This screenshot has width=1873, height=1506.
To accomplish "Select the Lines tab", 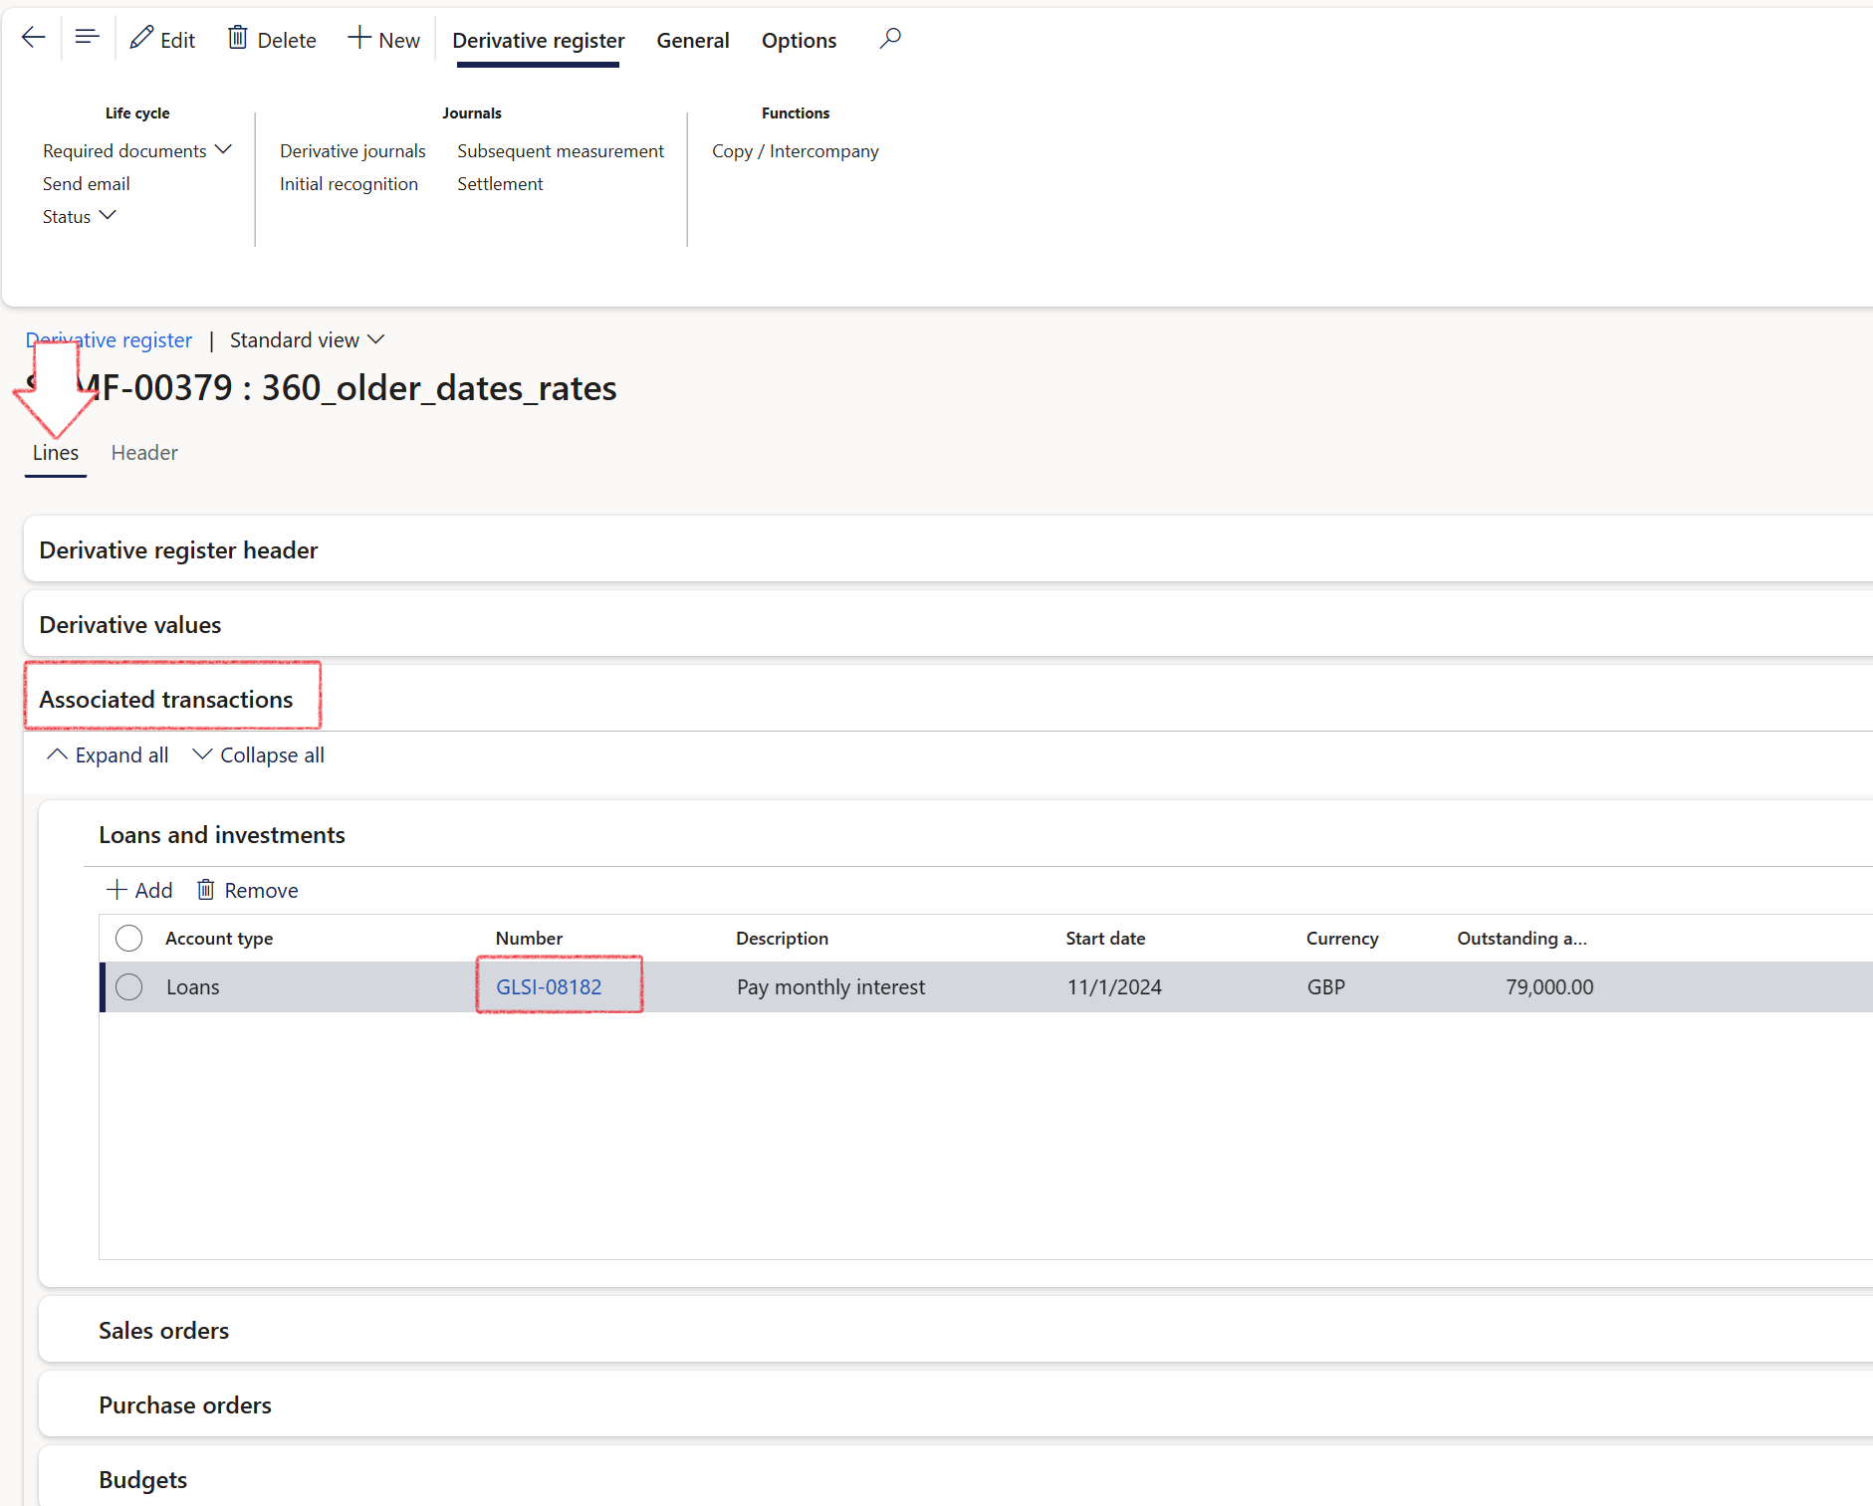I will coord(56,453).
